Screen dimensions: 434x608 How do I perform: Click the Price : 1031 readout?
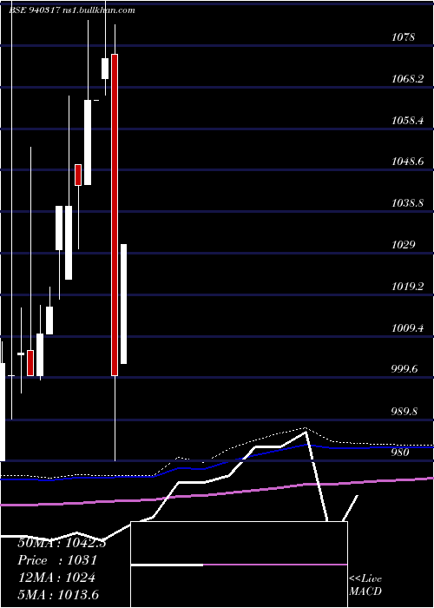57,560
